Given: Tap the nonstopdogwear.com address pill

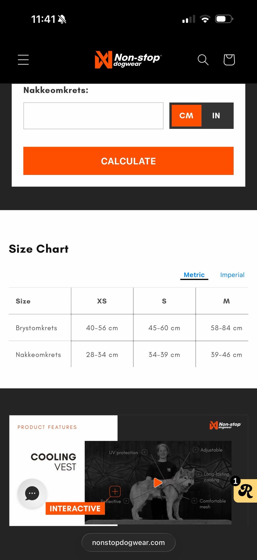Looking at the screenshot, I should coord(128,543).
